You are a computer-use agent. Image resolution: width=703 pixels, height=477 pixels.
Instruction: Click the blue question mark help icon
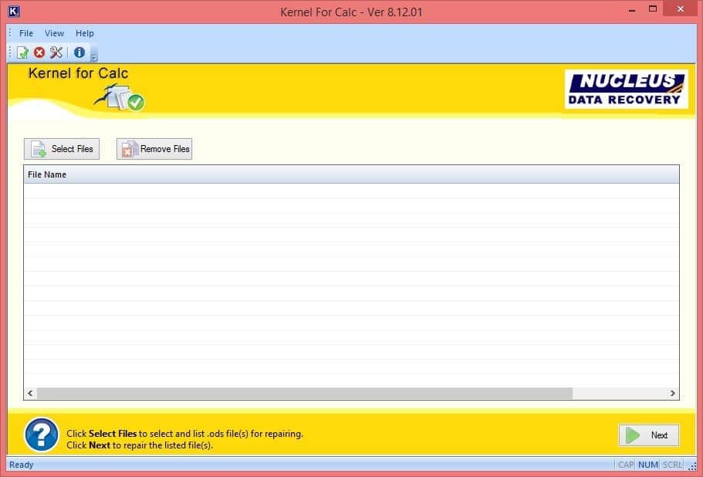tap(41, 435)
